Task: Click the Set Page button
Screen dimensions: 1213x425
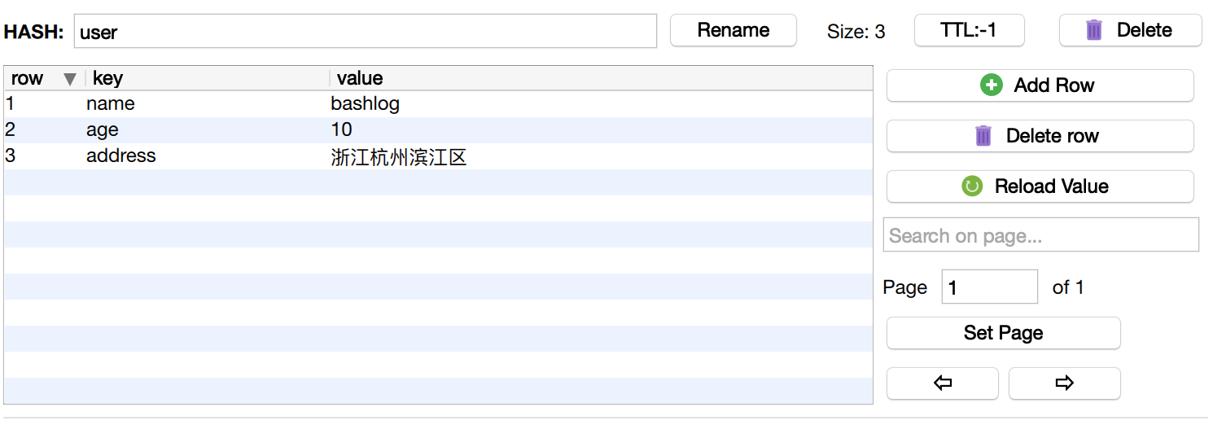Action: pyautogui.click(x=1003, y=333)
